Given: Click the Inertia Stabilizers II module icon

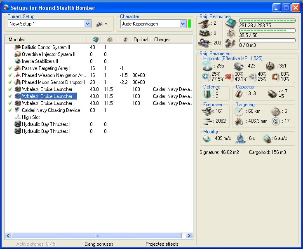Looking at the screenshot, I should [18, 61].
